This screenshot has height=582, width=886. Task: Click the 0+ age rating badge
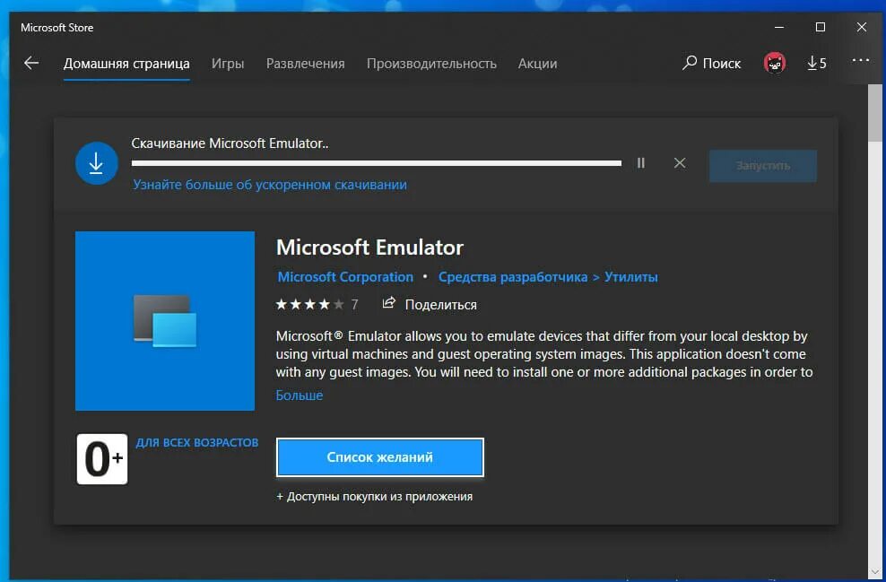tap(102, 459)
